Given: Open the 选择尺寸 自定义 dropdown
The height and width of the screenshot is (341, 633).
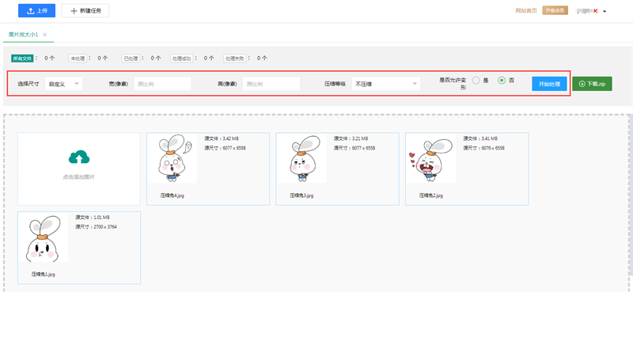Looking at the screenshot, I should (x=63, y=84).
